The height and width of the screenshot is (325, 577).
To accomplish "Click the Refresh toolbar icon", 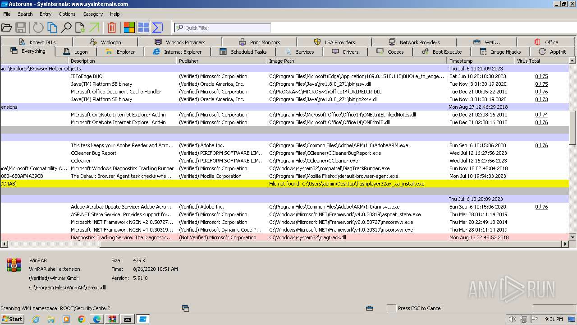I will tap(38, 28).
